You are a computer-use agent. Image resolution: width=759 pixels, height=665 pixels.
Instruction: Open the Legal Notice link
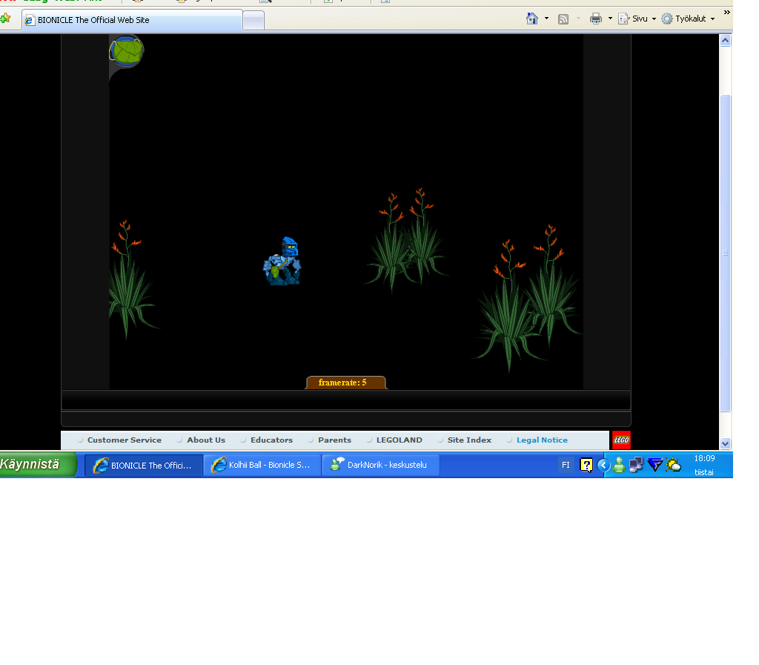point(542,440)
